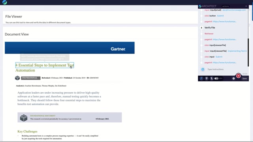The height and width of the screenshot is (142, 253).
Task: Select the 'input input[viewserFile]' step
Action: [x=226, y=51]
